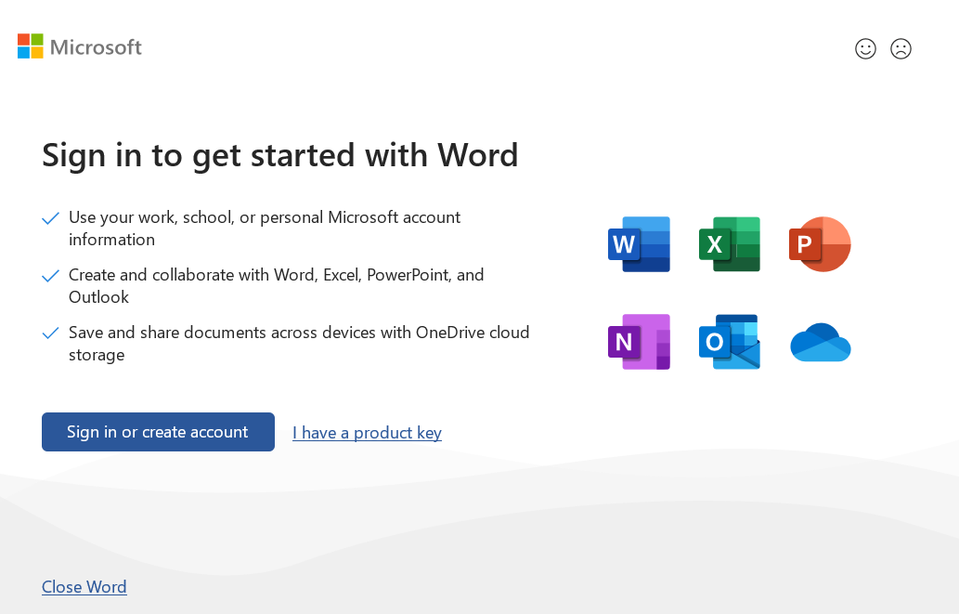Click the Outlook app icon

[730, 342]
